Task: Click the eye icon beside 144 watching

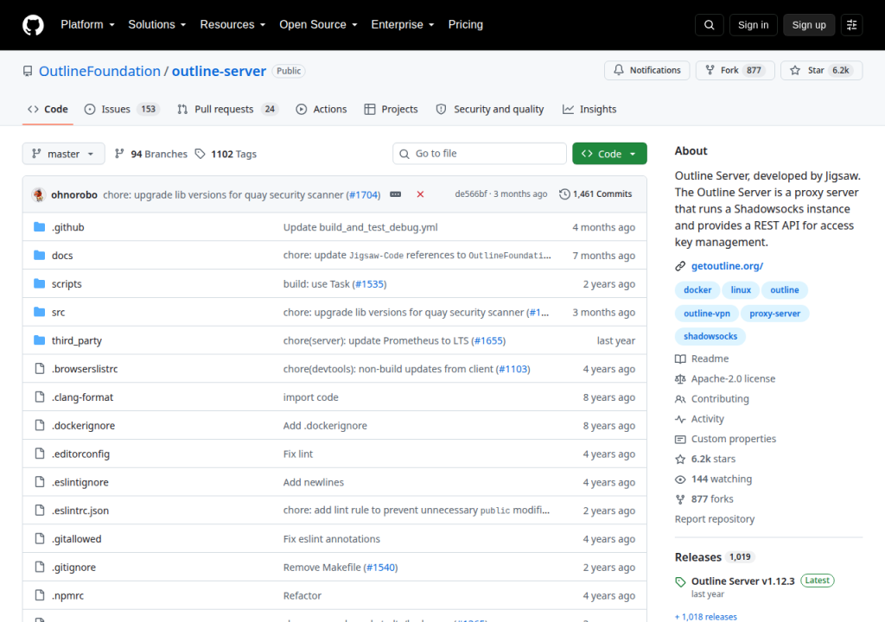Action: (680, 479)
